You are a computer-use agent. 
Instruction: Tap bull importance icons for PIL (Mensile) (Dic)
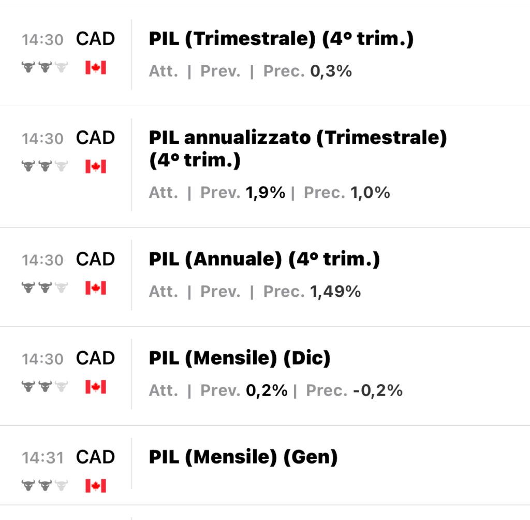click(x=45, y=386)
